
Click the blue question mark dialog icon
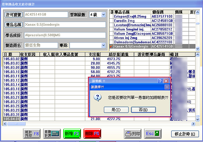(97, 98)
